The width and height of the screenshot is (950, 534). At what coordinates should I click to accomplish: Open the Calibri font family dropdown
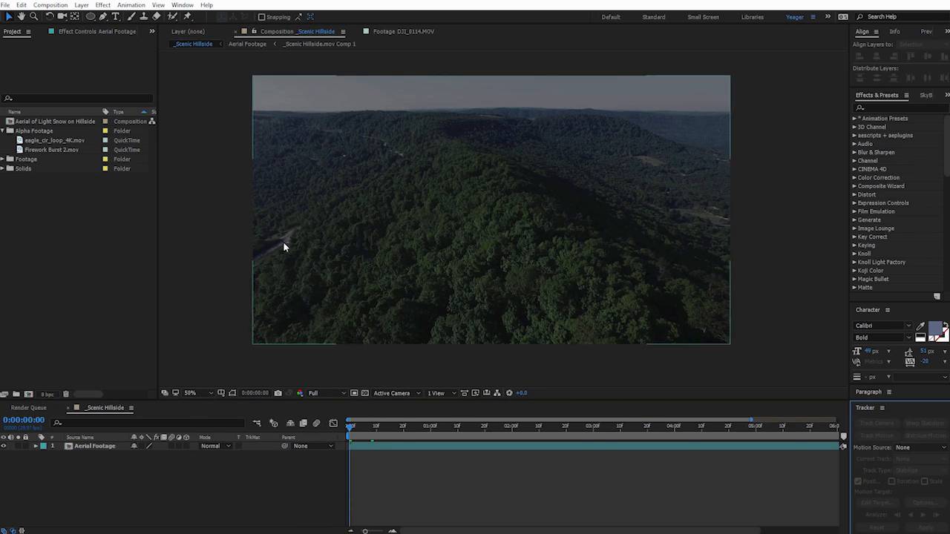883,326
